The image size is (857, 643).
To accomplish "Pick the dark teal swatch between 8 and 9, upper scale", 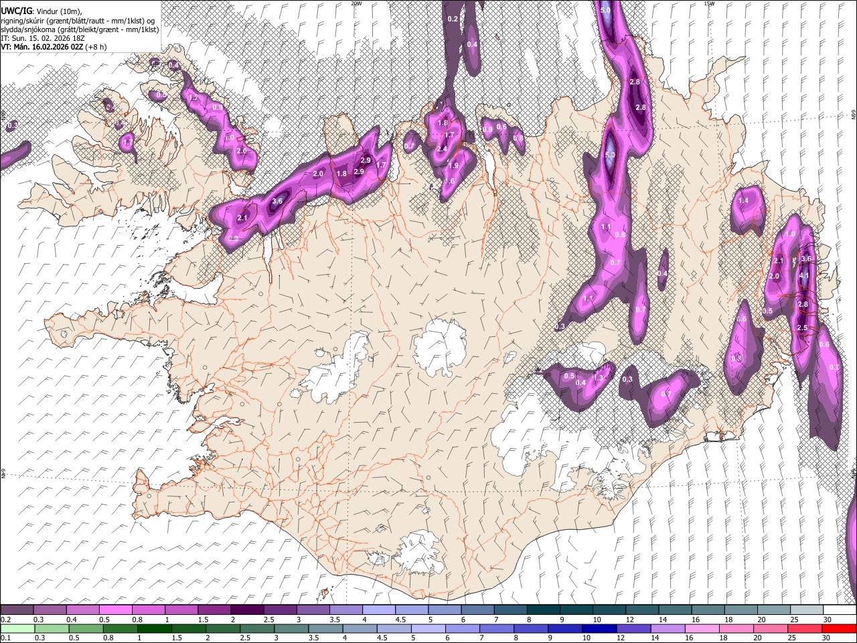I will 543,610.
